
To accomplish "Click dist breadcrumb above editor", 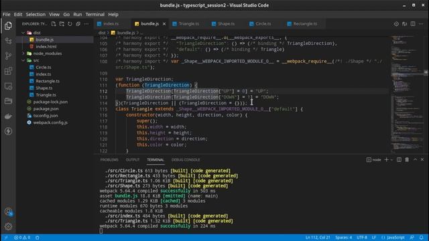I will point(102,33).
